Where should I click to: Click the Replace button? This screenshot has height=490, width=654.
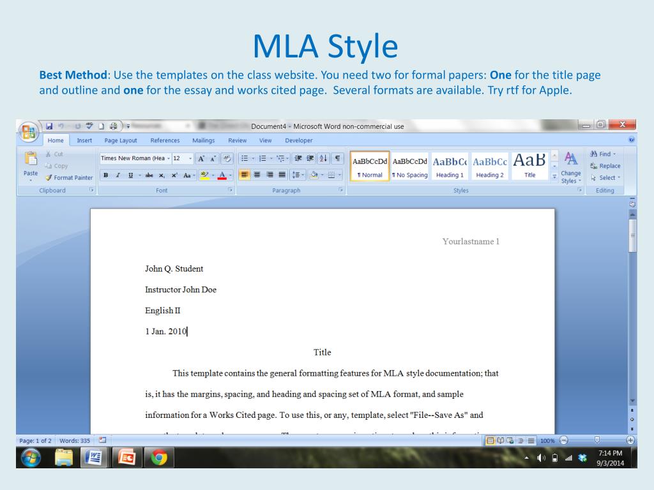[604, 166]
